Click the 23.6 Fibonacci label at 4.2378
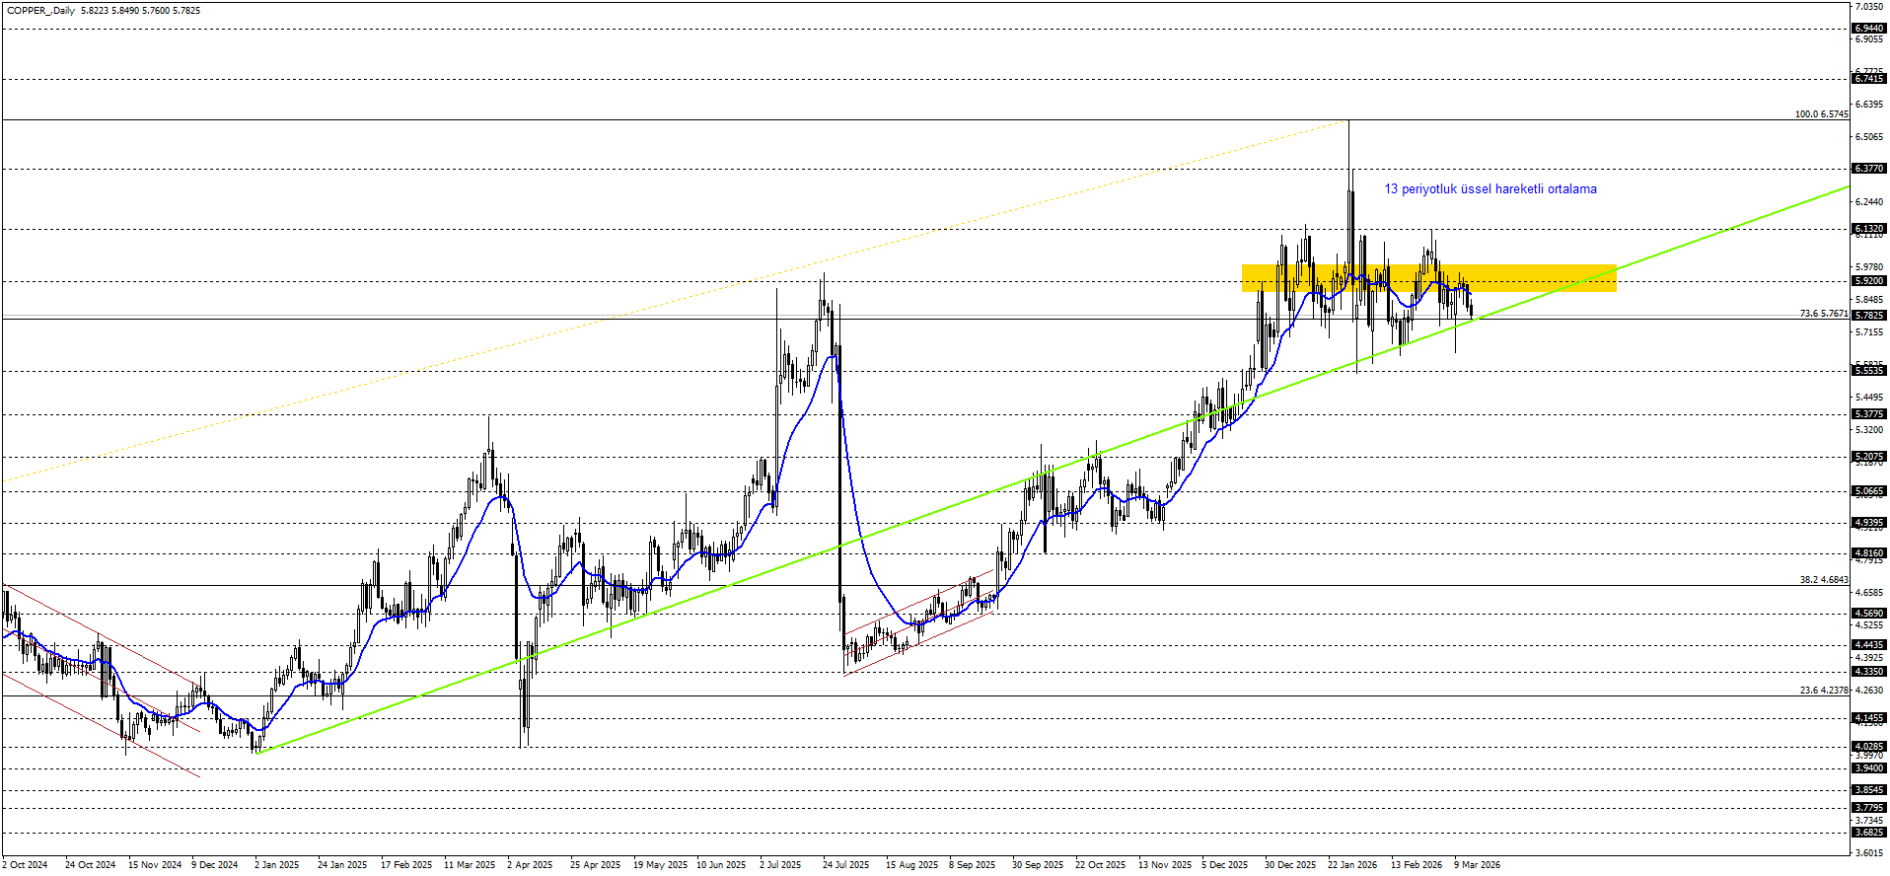This screenshot has width=1890, height=876. tap(1823, 691)
